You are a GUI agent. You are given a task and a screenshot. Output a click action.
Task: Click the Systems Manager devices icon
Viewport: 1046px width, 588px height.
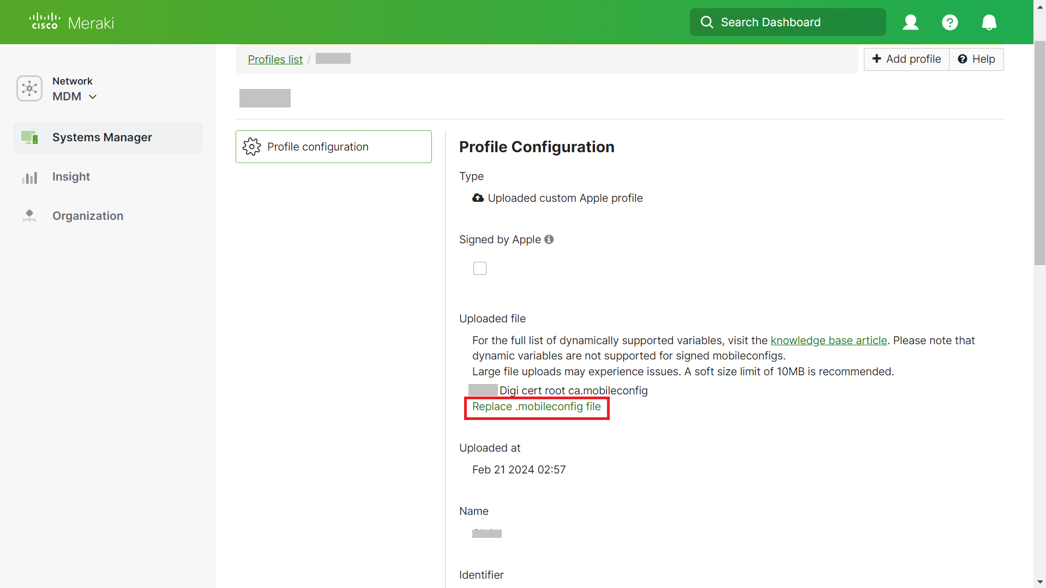pos(29,137)
